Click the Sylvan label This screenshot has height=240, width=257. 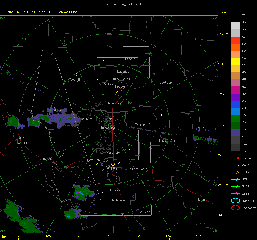[x=109, y=84]
